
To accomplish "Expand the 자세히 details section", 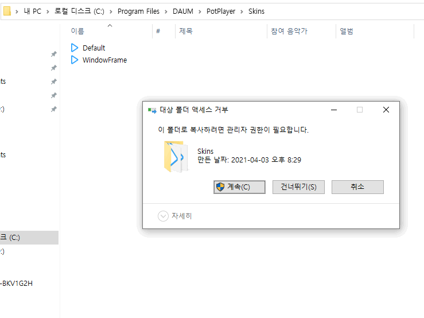I will tap(163, 216).
